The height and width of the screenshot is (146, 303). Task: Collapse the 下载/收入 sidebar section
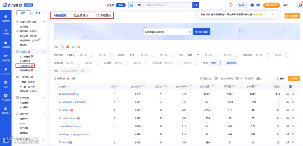[44, 77]
